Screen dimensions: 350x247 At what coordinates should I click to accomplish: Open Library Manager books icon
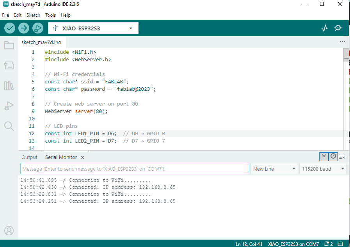pyautogui.click(x=9, y=86)
